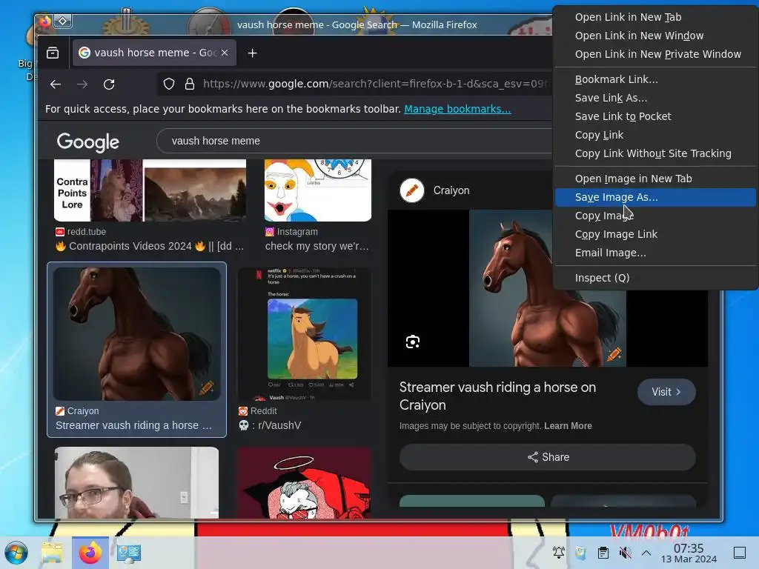Screen dimensions: 759x569
Task: Select Open Link in New Window
Action: tap(655, 36)
